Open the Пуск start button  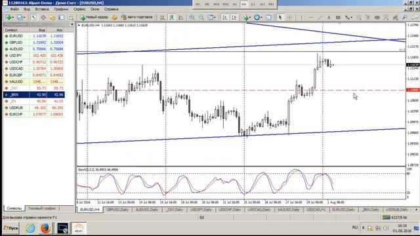coord(11,228)
